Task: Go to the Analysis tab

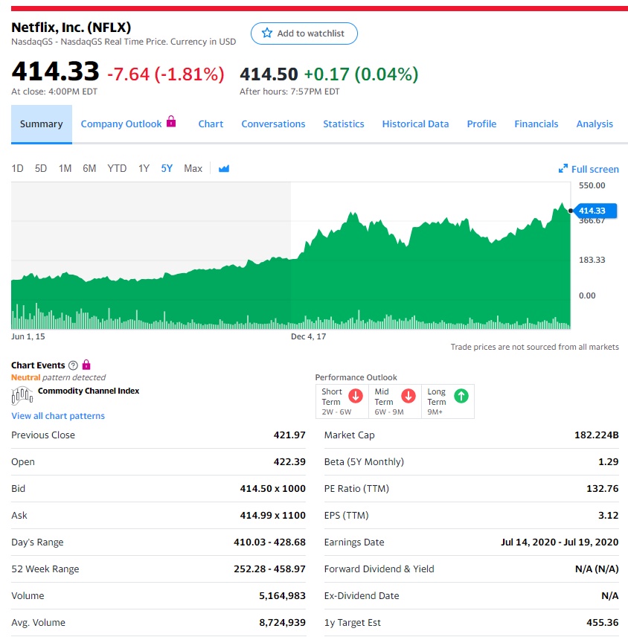Action: 595,124
